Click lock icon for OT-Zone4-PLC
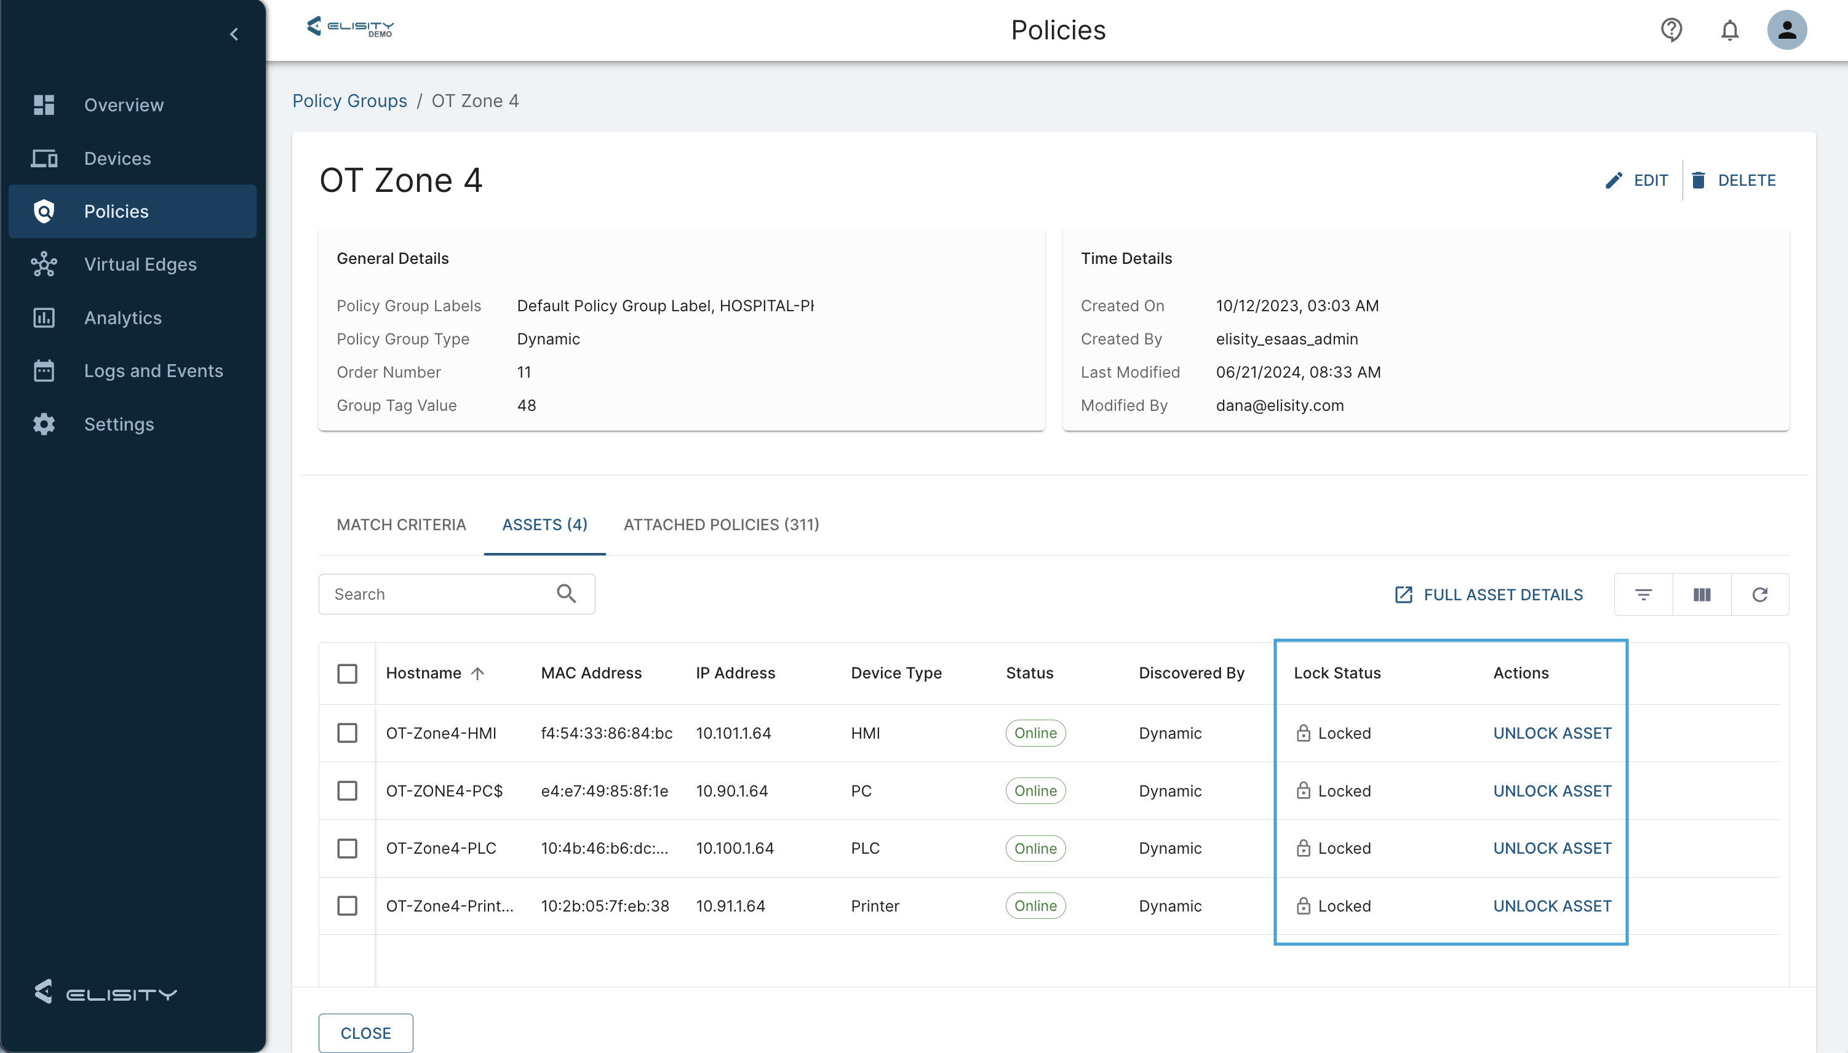Screen dimensions: 1848x1053 click(x=1304, y=848)
